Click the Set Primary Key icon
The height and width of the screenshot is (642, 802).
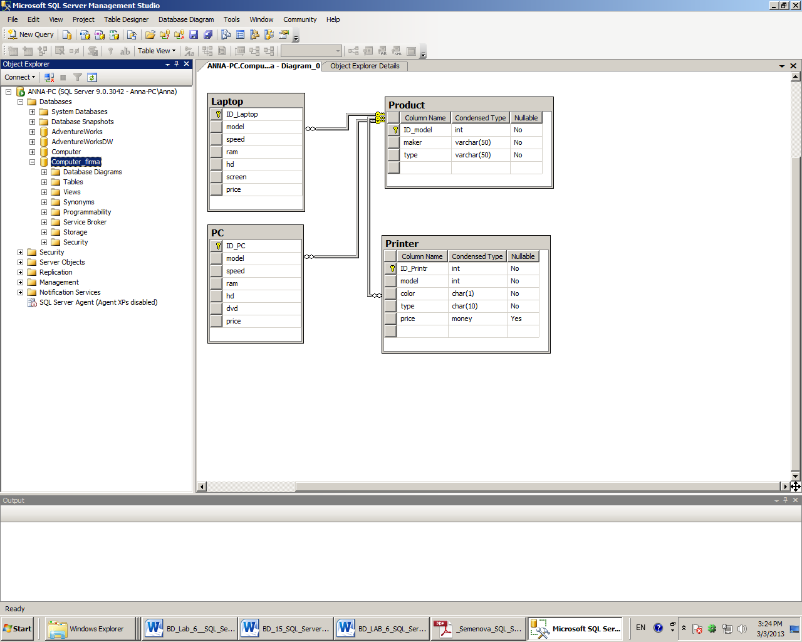[x=111, y=51]
